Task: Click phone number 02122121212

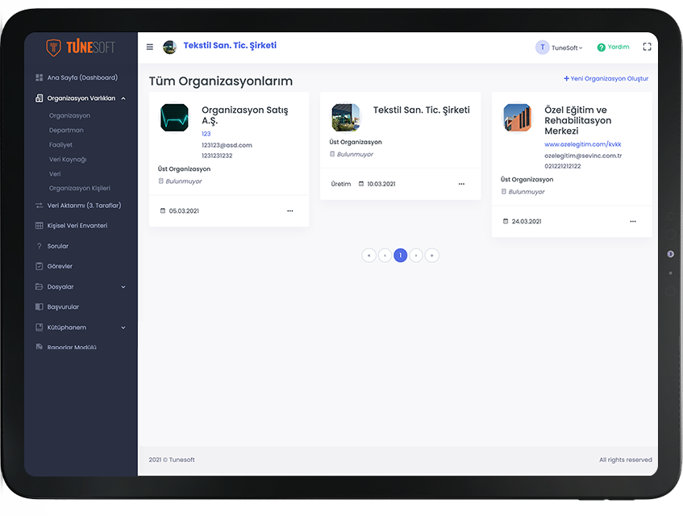Action: (563, 166)
